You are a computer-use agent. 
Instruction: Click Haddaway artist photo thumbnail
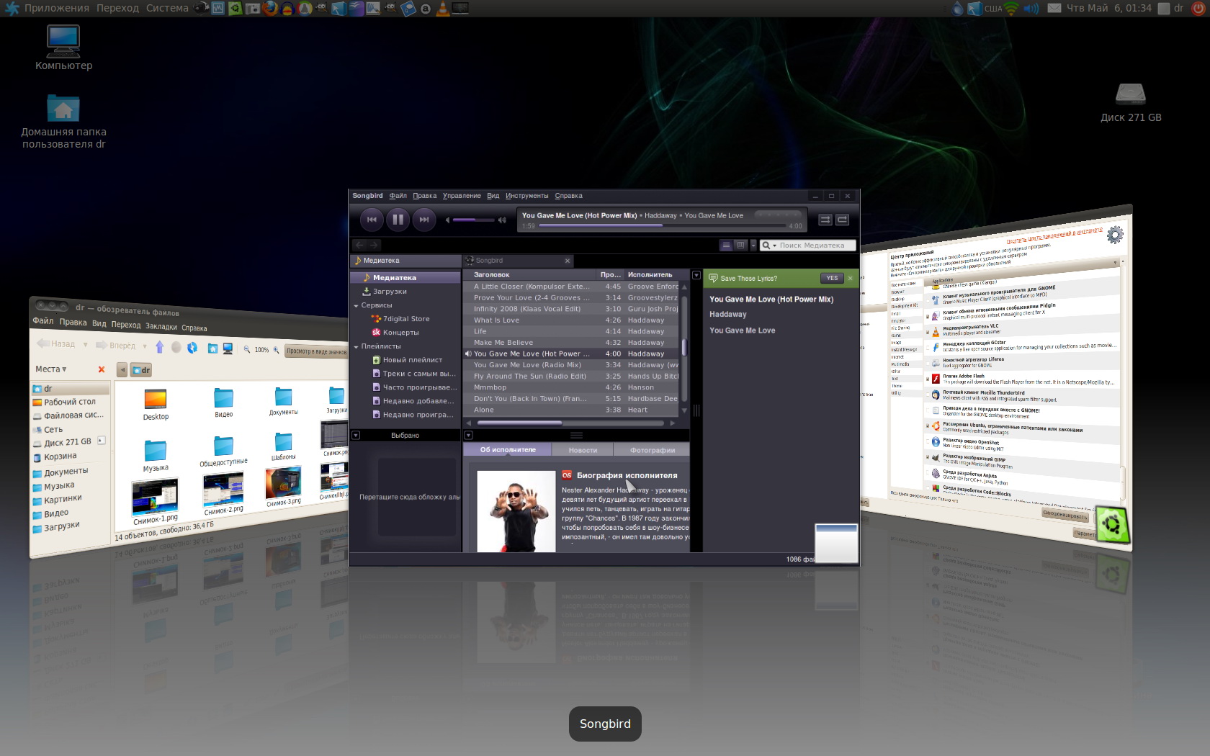click(x=516, y=512)
